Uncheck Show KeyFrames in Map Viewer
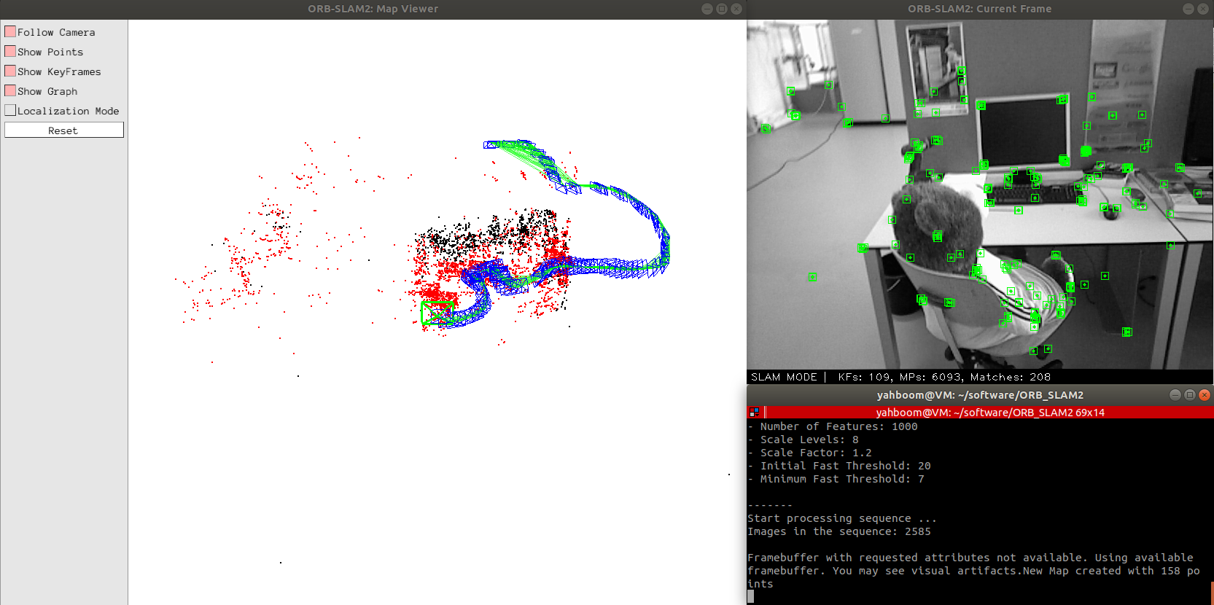The image size is (1214, 605). click(x=11, y=71)
